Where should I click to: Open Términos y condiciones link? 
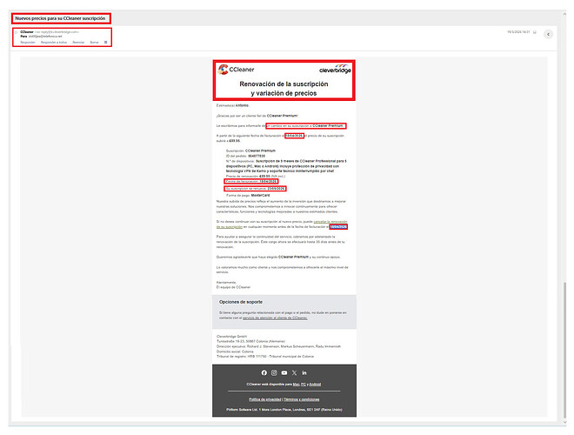pyautogui.click(x=303, y=398)
